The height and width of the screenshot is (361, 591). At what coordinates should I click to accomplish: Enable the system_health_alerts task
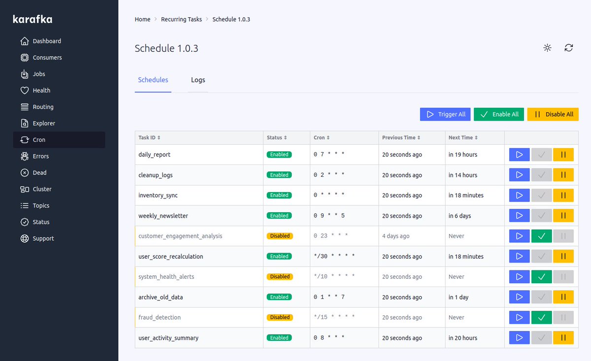[541, 276]
